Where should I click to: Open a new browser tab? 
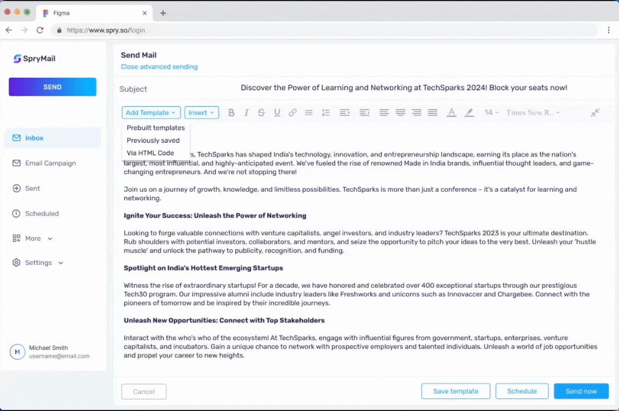[163, 13]
